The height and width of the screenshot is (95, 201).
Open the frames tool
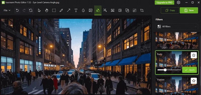point(113,10)
